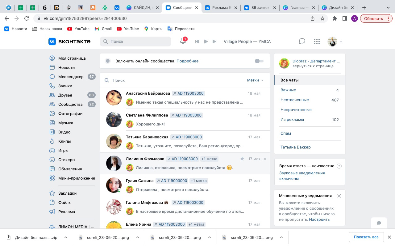Open Моя страница in sidebar
Viewport: 395px width, 246px height.
[x=72, y=58]
